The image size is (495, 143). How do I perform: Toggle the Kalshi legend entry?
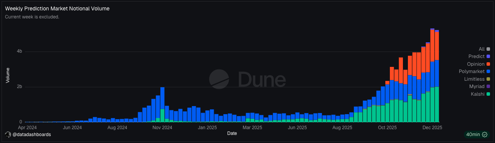tap(480, 94)
